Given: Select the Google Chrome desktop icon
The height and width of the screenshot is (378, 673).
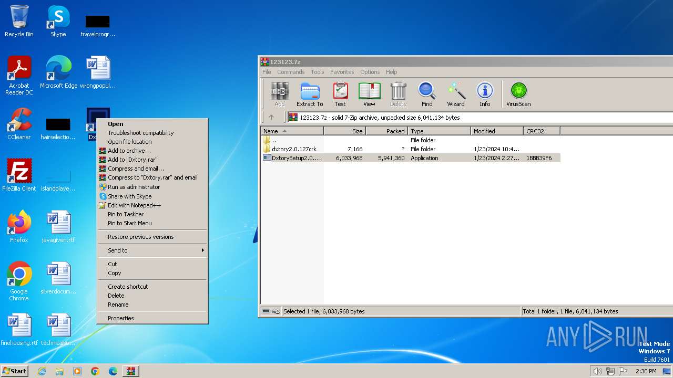Looking at the screenshot, I should point(19,281).
